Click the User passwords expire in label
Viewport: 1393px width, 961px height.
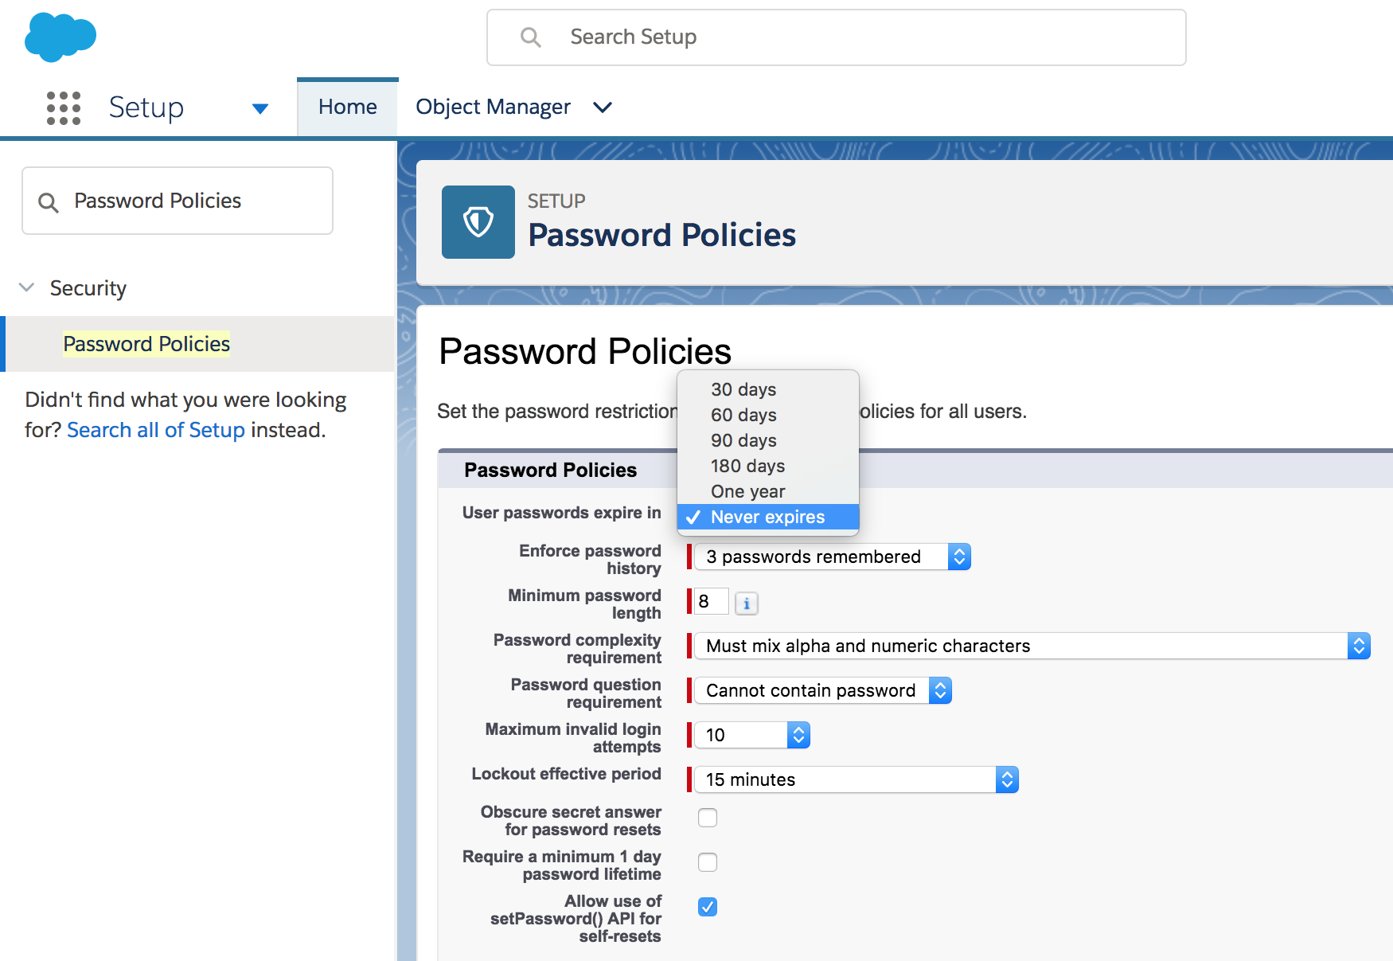[x=562, y=513]
